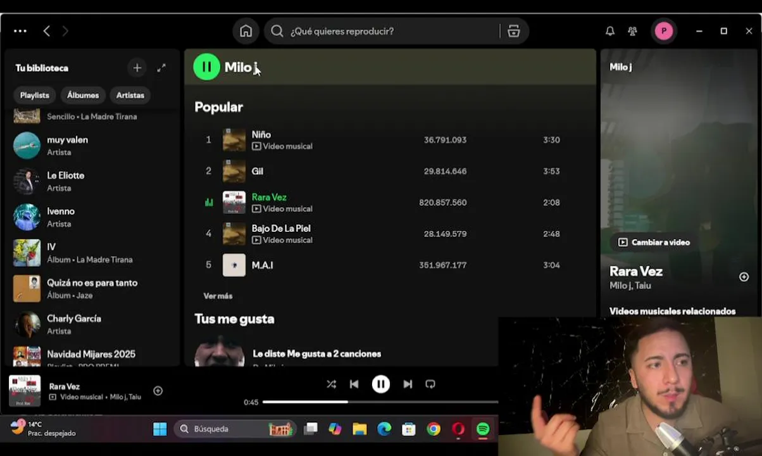This screenshot has height=456, width=762.
Task: Open Milo j, Taiu artist link in panel
Action: pyautogui.click(x=630, y=286)
